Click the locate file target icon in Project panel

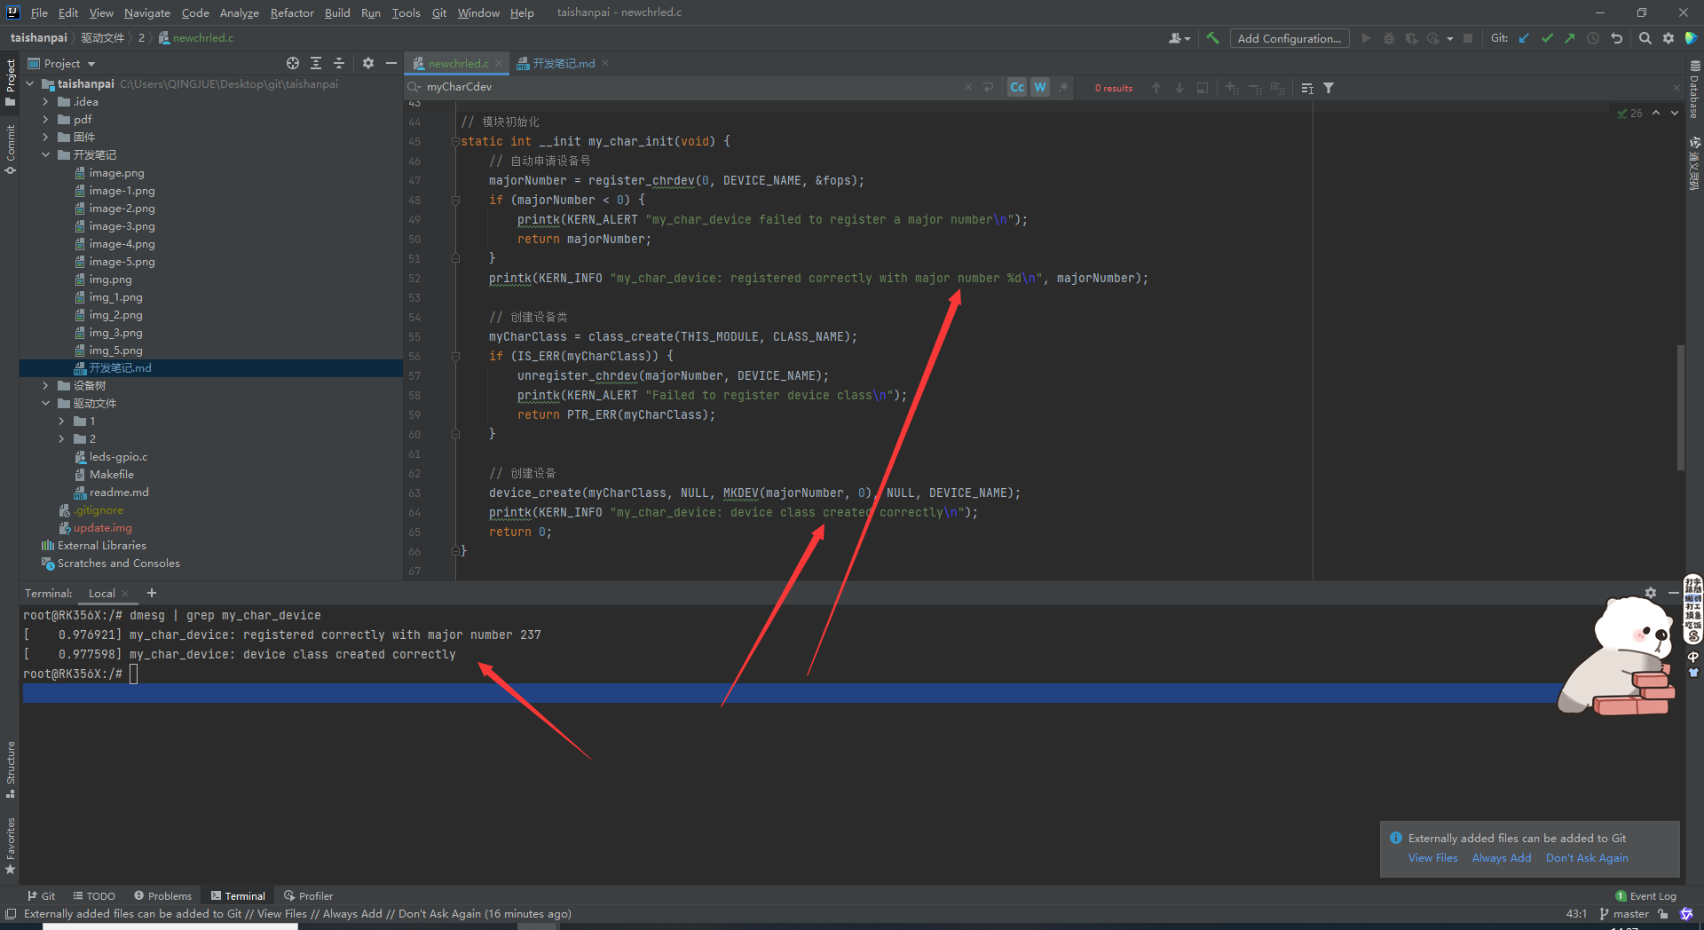tap(293, 63)
